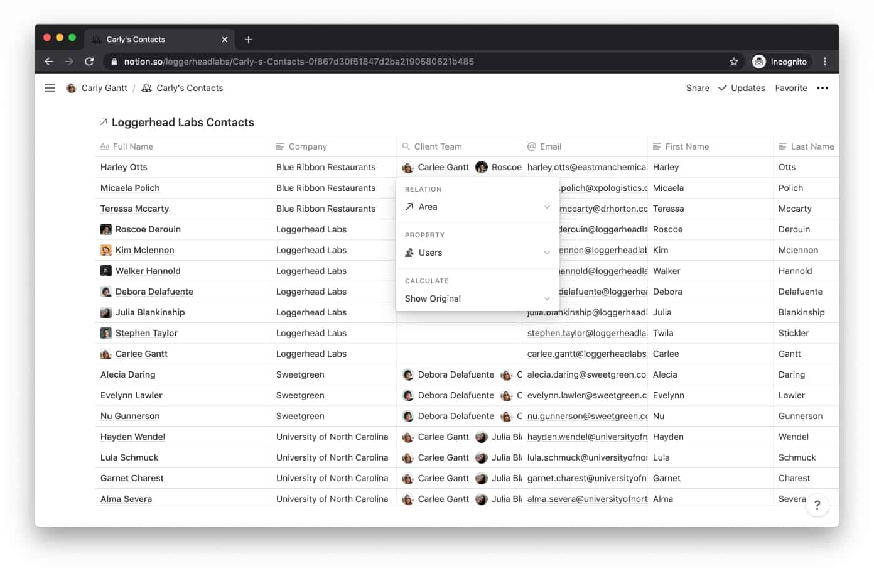Click Carly Gantt's avatar in the breadcrumb

pos(71,88)
